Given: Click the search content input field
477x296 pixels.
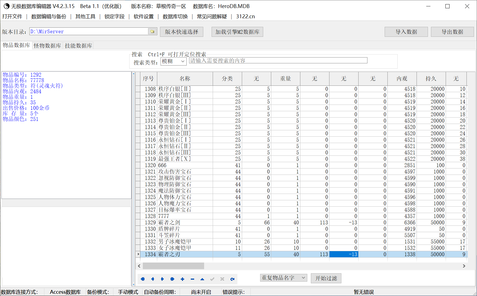Looking at the screenshot, I should click(x=278, y=60).
